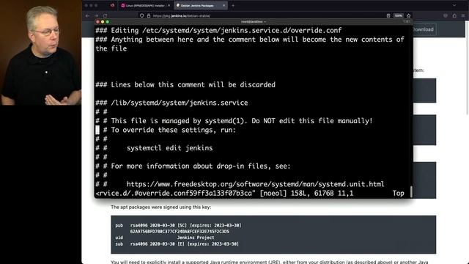The width and height of the screenshot is (469, 264).
Task: Click the terminal title root@jenkins
Action: (x=254, y=21)
